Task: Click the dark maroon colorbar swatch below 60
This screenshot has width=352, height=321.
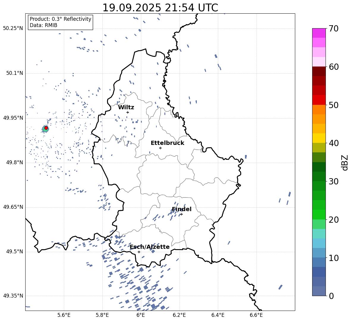Action: coord(319,71)
